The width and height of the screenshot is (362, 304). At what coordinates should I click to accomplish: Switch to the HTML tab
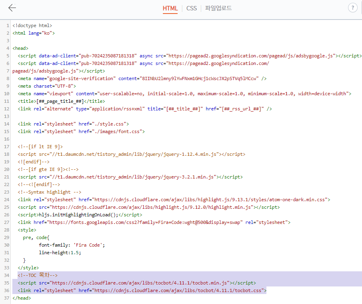tap(170, 8)
